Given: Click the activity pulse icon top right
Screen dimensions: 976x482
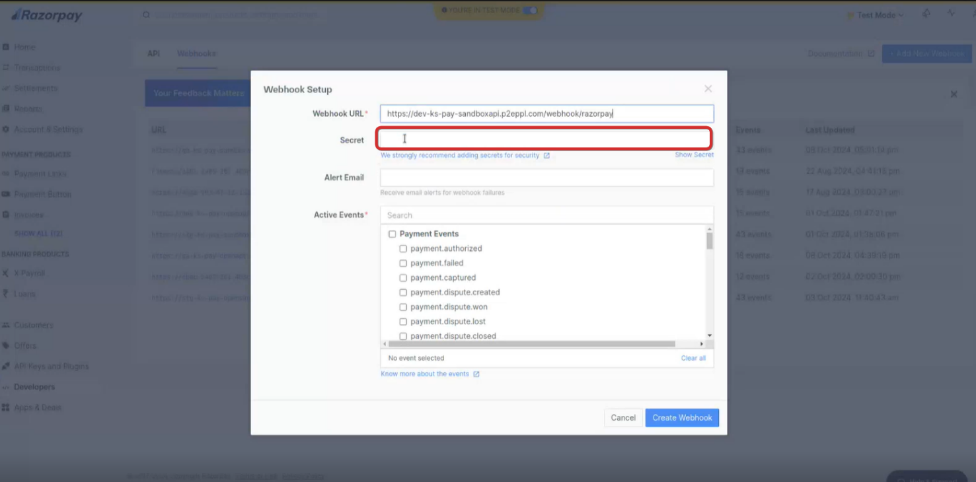Looking at the screenshot, I should click(952, 14).
